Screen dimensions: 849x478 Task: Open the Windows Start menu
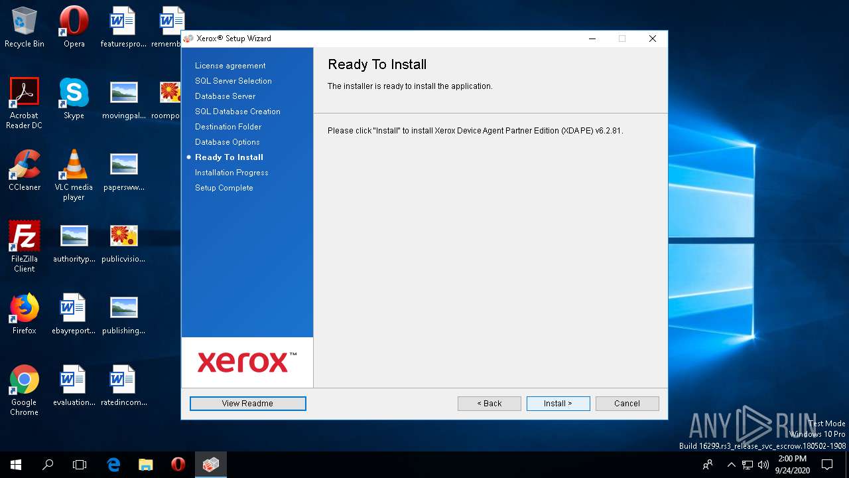[16, 465]
